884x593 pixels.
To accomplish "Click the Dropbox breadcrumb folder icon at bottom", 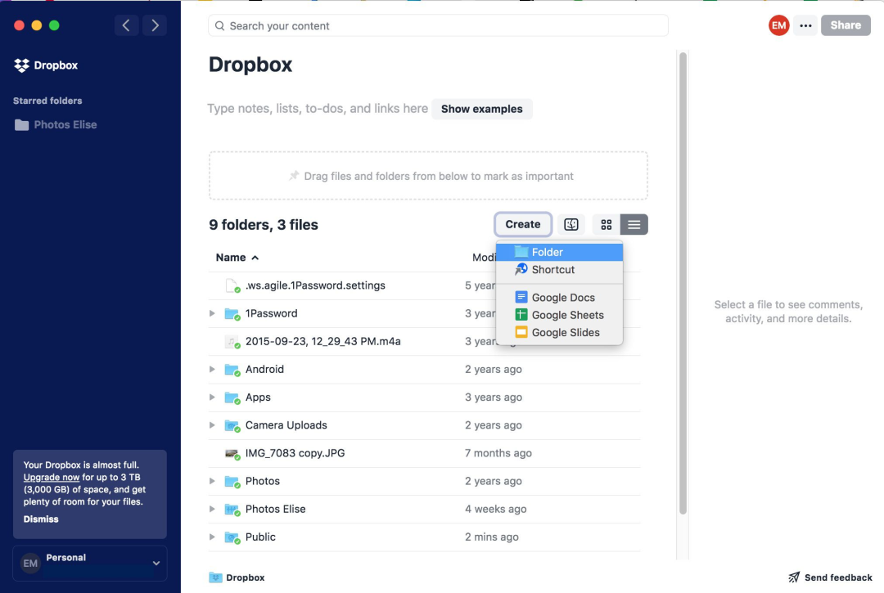I will [x=215, y=577].
